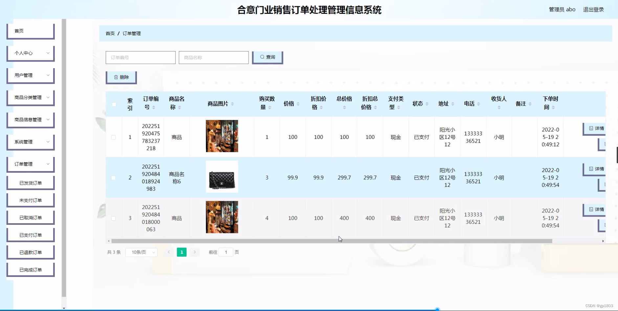Click the table horizontal scrollbar thumb
This screenshot has height=311, width=618.
click(x=332, y=241)
